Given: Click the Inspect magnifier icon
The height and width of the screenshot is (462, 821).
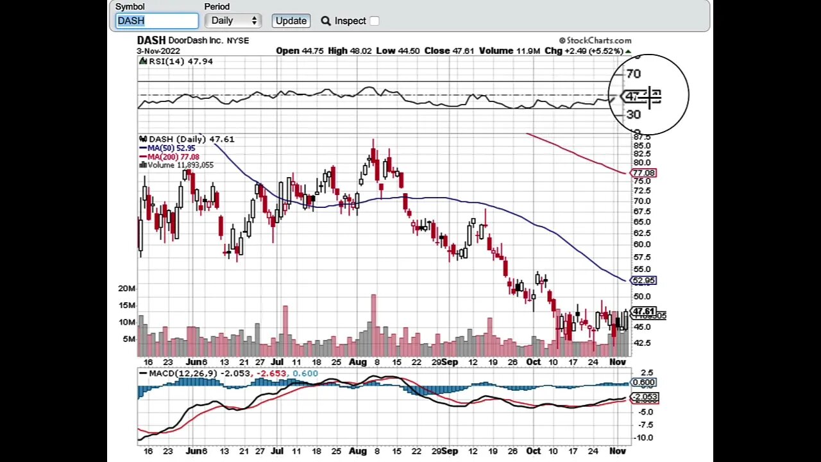Looking at the screenshot, I should click(326, 21).
